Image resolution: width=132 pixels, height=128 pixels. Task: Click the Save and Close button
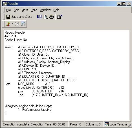coord(19,17)
